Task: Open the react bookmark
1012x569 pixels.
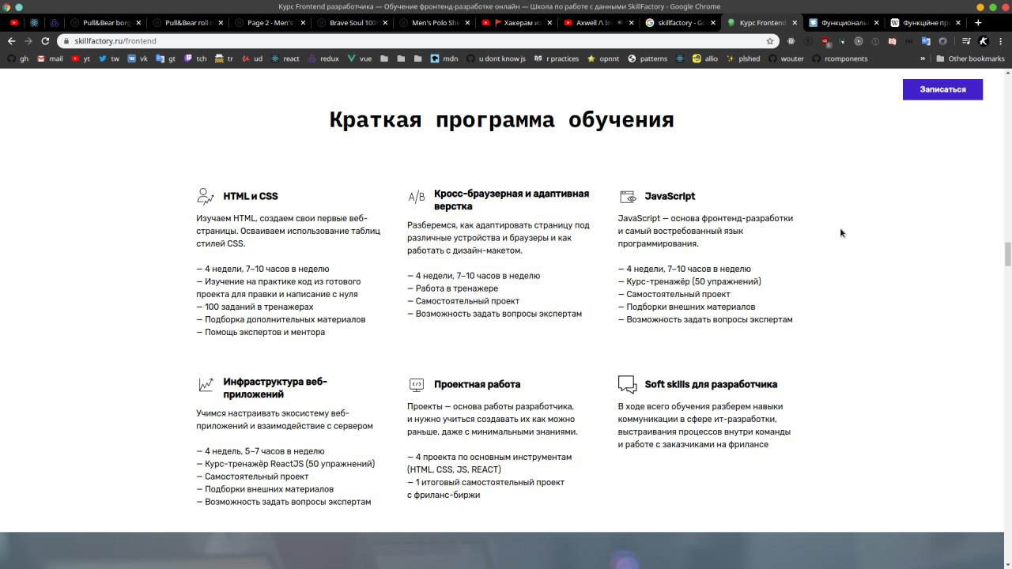Action: coord(285,58)
